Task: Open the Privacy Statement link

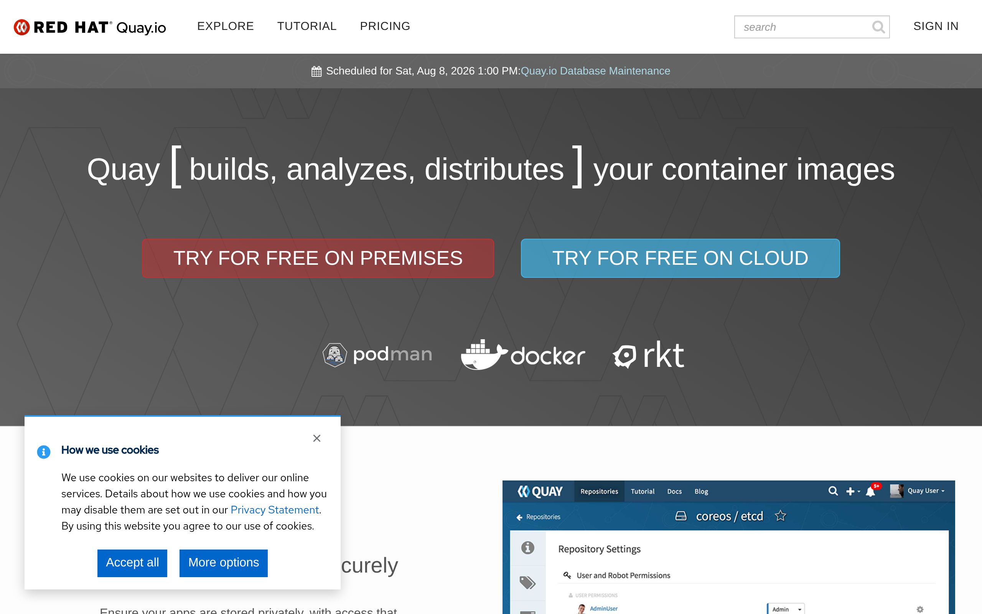Action: (x=275, y=510)
